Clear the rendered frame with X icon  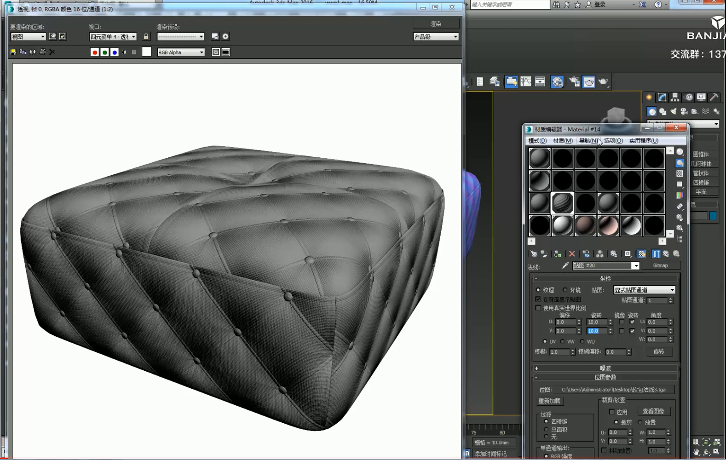52,52
